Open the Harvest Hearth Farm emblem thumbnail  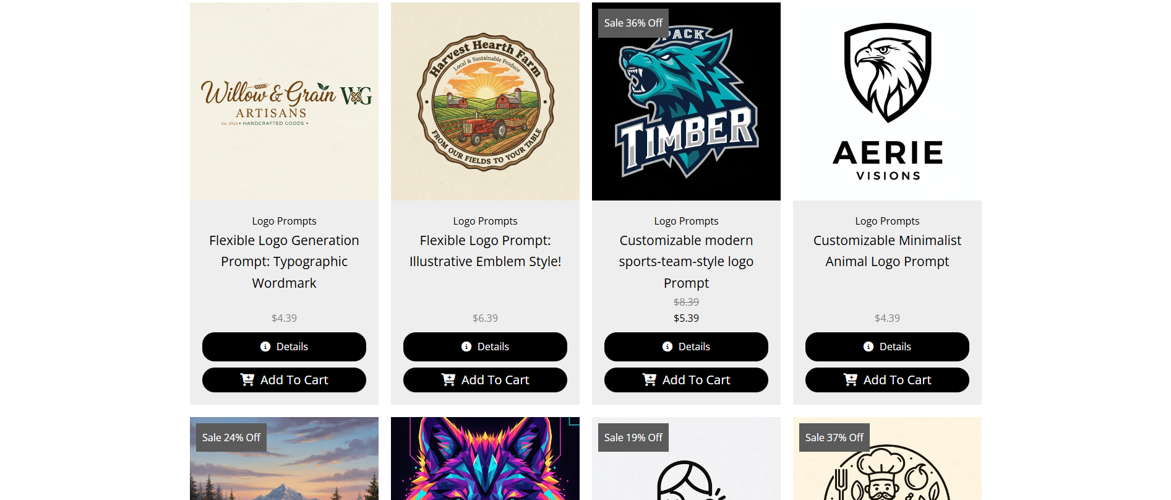[485, 101]
